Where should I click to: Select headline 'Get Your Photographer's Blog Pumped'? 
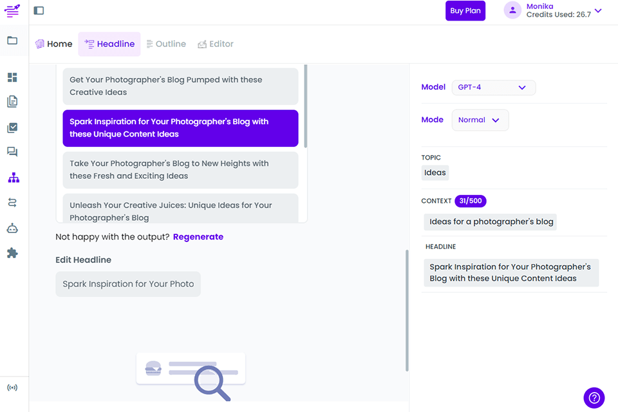[180, 86]
